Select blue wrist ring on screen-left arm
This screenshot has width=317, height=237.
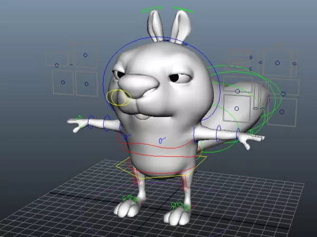click(x=91, y=122)
